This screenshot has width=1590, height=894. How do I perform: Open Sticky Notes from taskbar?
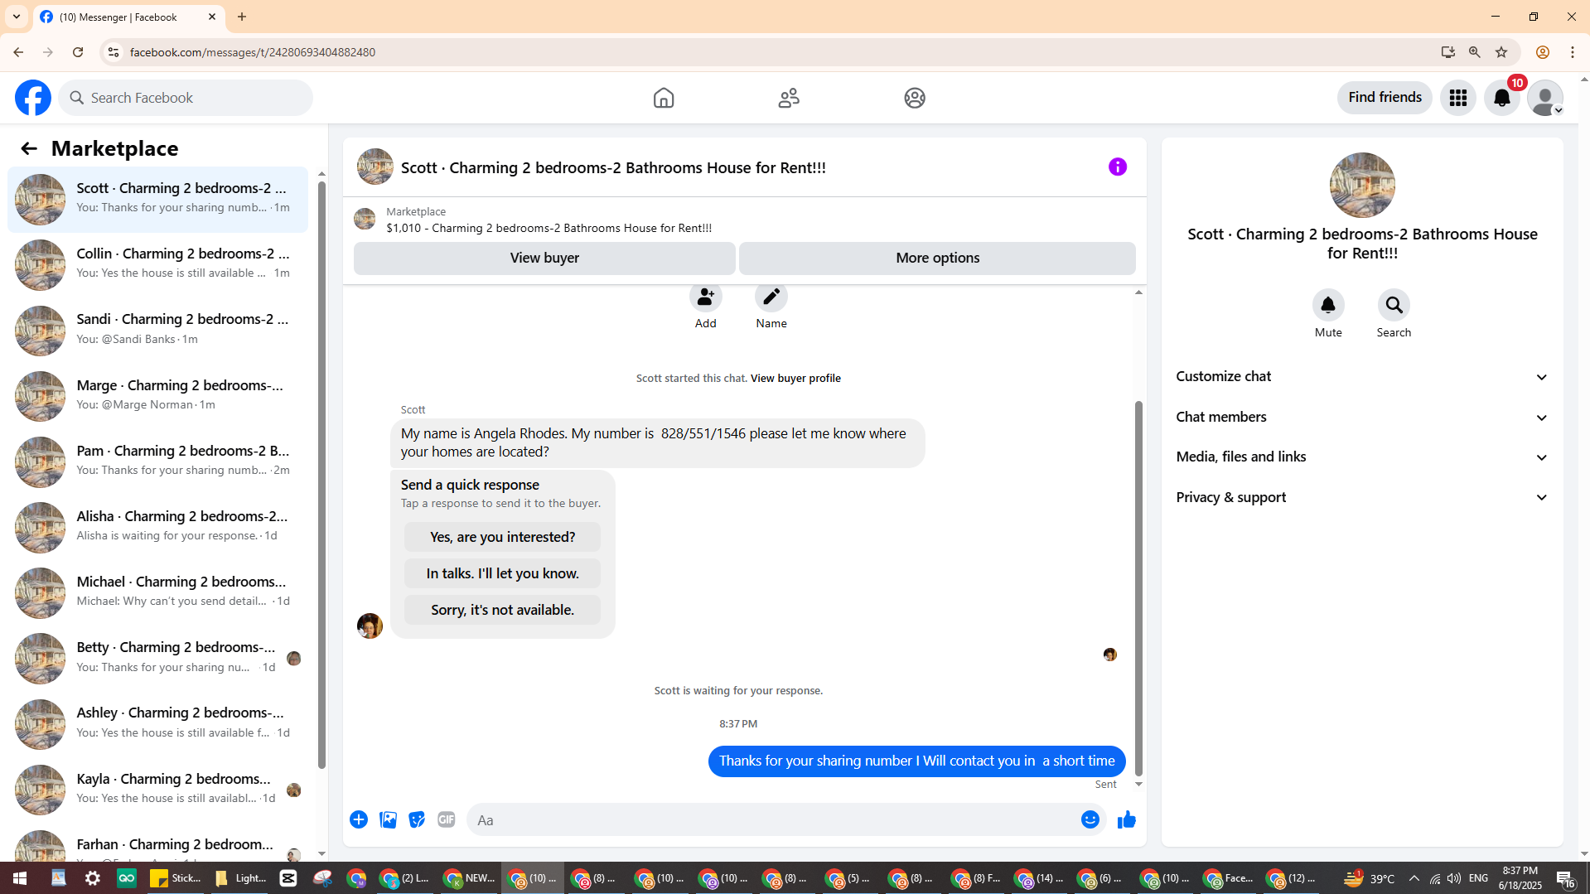pos(176,878)
